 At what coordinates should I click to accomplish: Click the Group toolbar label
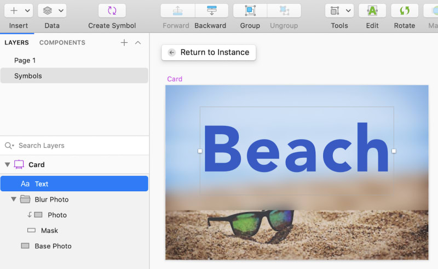tap(250, 26)
